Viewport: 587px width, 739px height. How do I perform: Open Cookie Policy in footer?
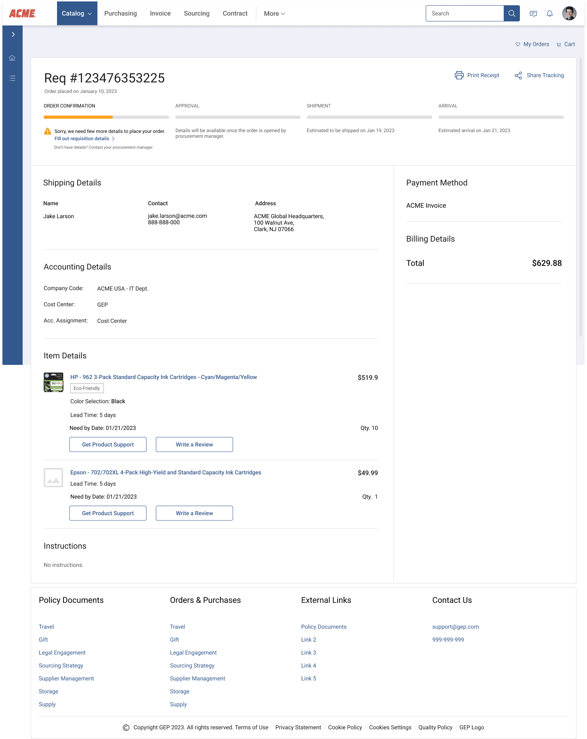(345, 727)
